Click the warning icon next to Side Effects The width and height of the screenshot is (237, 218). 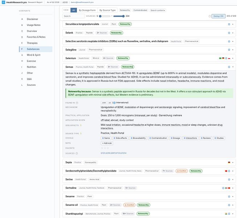(x=81, y=125)
